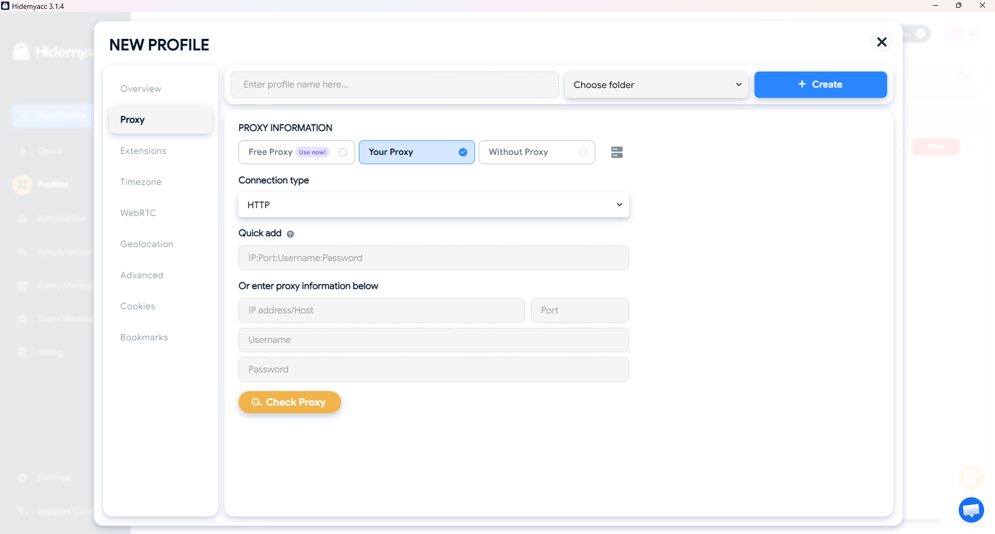Click the Use now! badge

[312, 152]
